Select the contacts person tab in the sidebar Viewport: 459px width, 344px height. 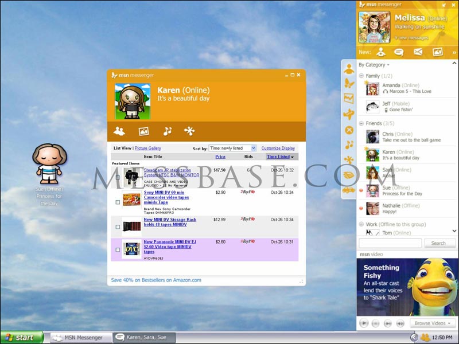pyautogui.click(x=349, y=69)
